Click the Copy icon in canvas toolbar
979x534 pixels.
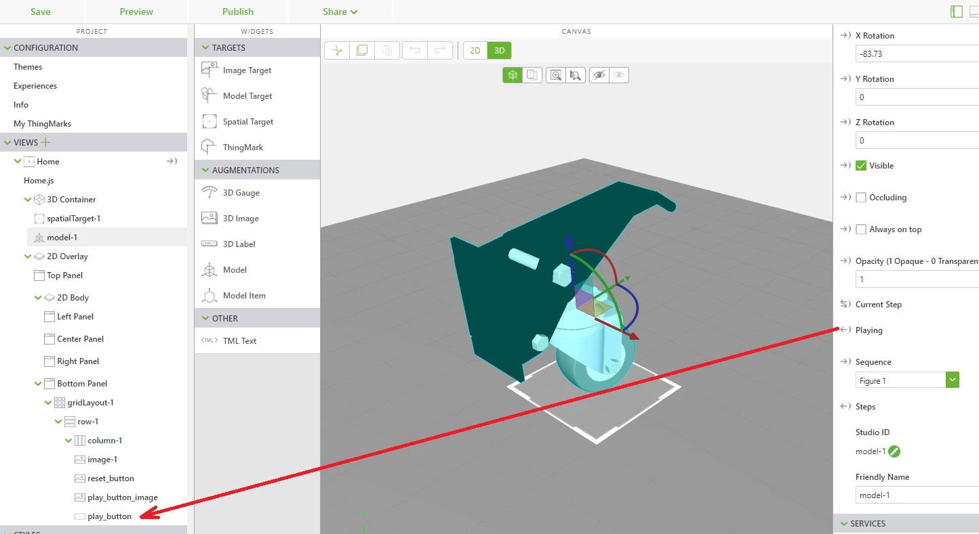362,51
